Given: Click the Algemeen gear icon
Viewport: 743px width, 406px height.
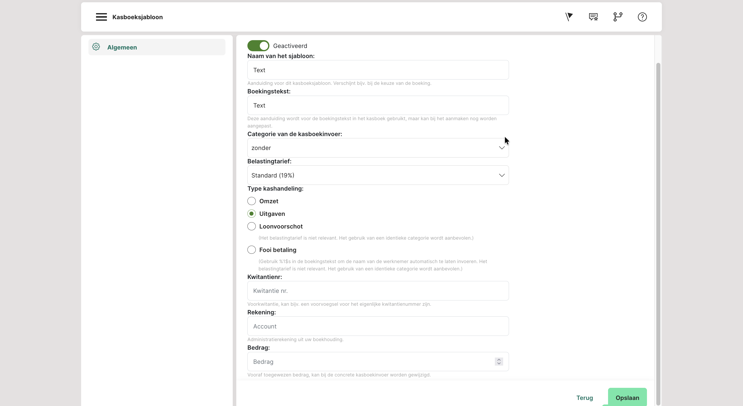Looking at the screenshot, I should click(x=96, y=47).
